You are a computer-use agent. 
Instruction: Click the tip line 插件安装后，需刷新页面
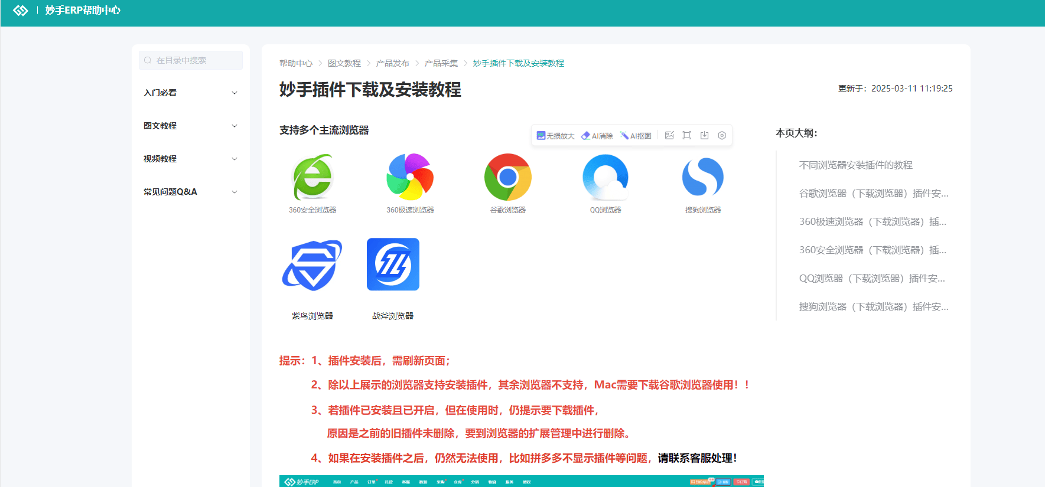(381, 361)
